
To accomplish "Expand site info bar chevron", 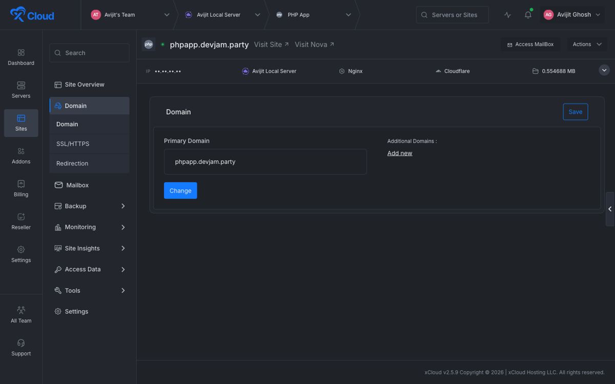I will [604, 70].
